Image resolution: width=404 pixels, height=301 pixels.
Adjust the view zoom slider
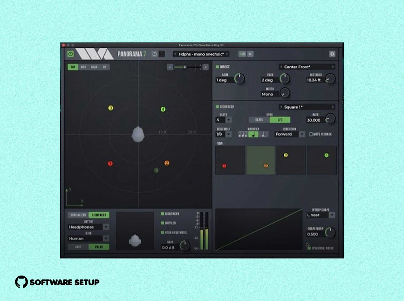(x=187, y=67)
